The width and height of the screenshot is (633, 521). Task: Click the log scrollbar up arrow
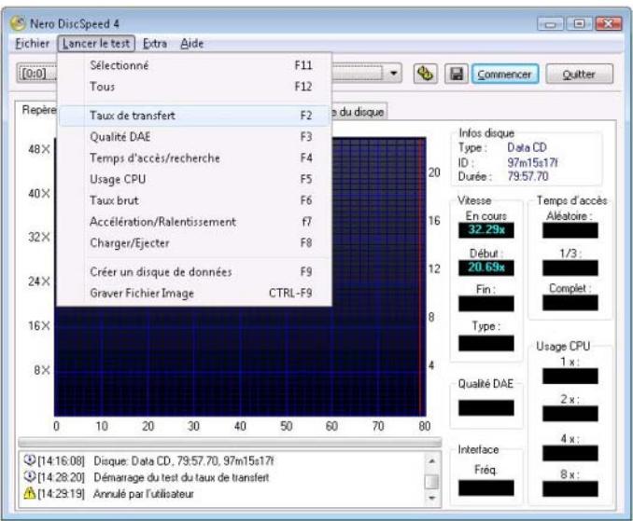[432, 461]
